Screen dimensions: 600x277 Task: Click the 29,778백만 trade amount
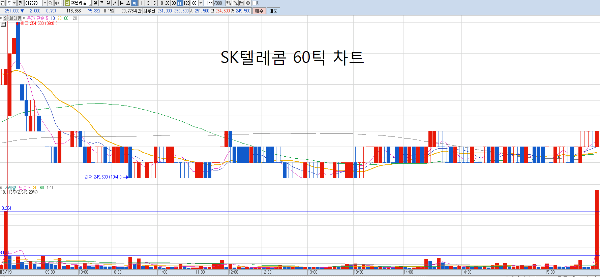pyautogui.click(x=131, y=11)
